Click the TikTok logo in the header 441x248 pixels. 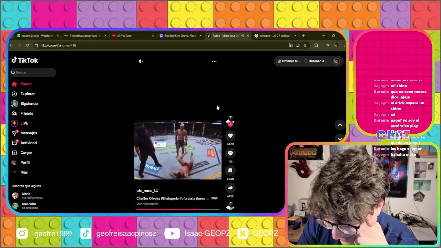(x=25, y=60)
